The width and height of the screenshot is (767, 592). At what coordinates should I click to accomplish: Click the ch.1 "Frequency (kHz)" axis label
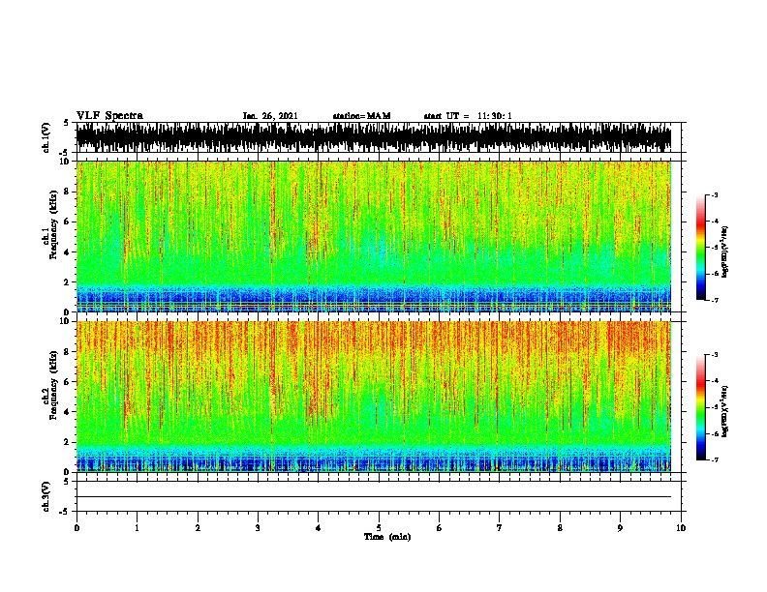(x=53, y=225)
